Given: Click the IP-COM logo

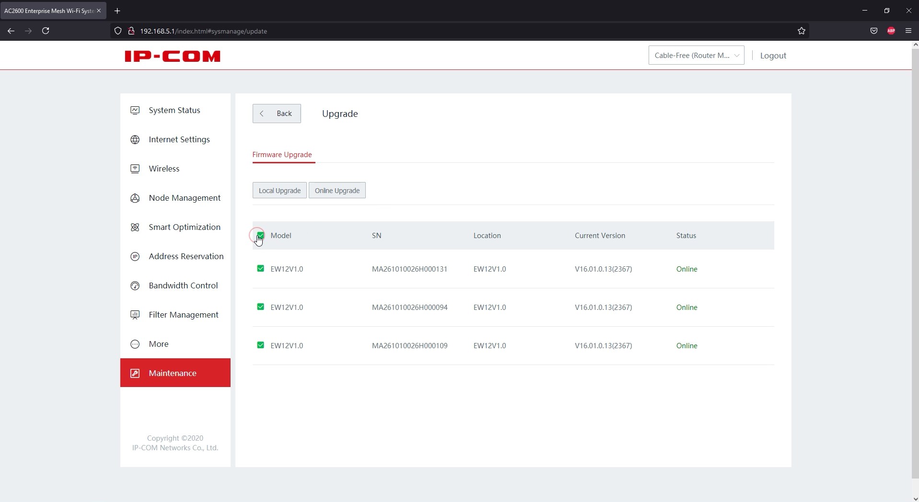Looking at the screenshot, I should click(x=173, y=56).
